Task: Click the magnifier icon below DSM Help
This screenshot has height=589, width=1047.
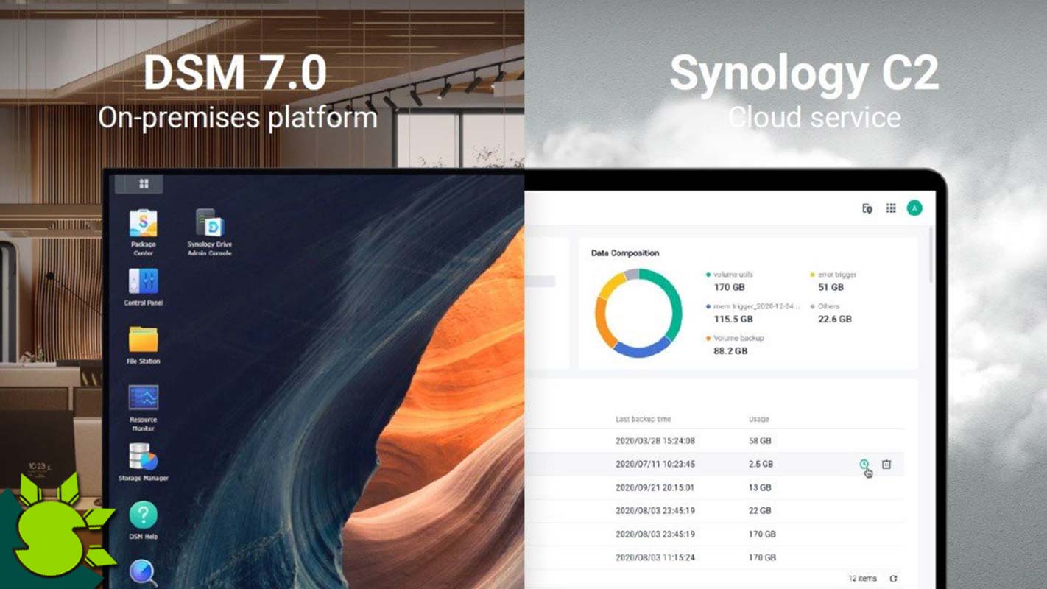Action: 143,573
